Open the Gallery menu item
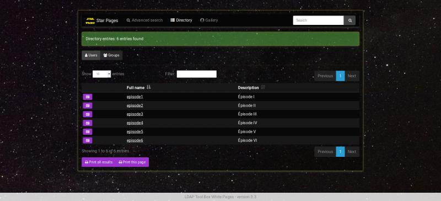441x201 pixels. click(209, 20)
